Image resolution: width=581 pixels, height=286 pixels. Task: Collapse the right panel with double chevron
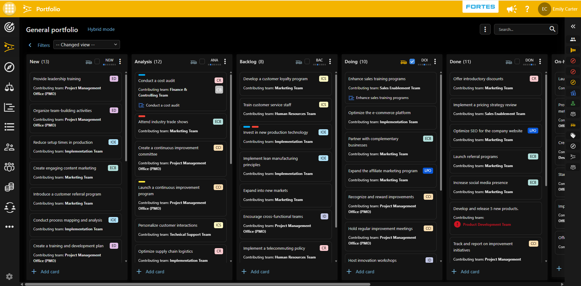(x=573, y=26)
